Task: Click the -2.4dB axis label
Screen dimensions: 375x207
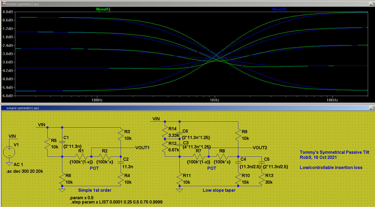Action: [x=8, y=45]
